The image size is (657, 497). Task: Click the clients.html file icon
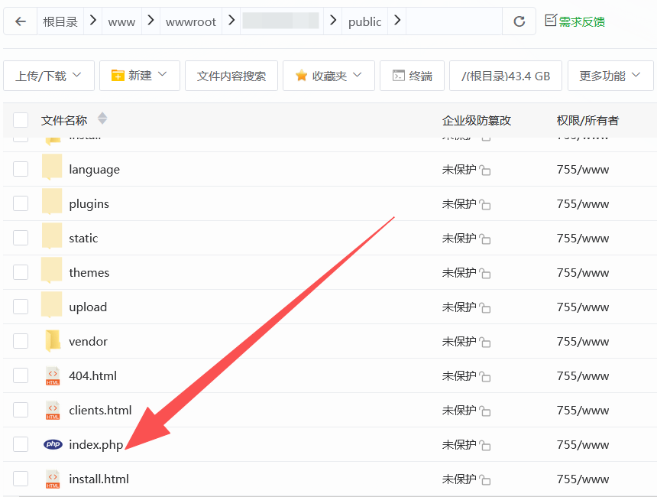click(x=53, y=410)
